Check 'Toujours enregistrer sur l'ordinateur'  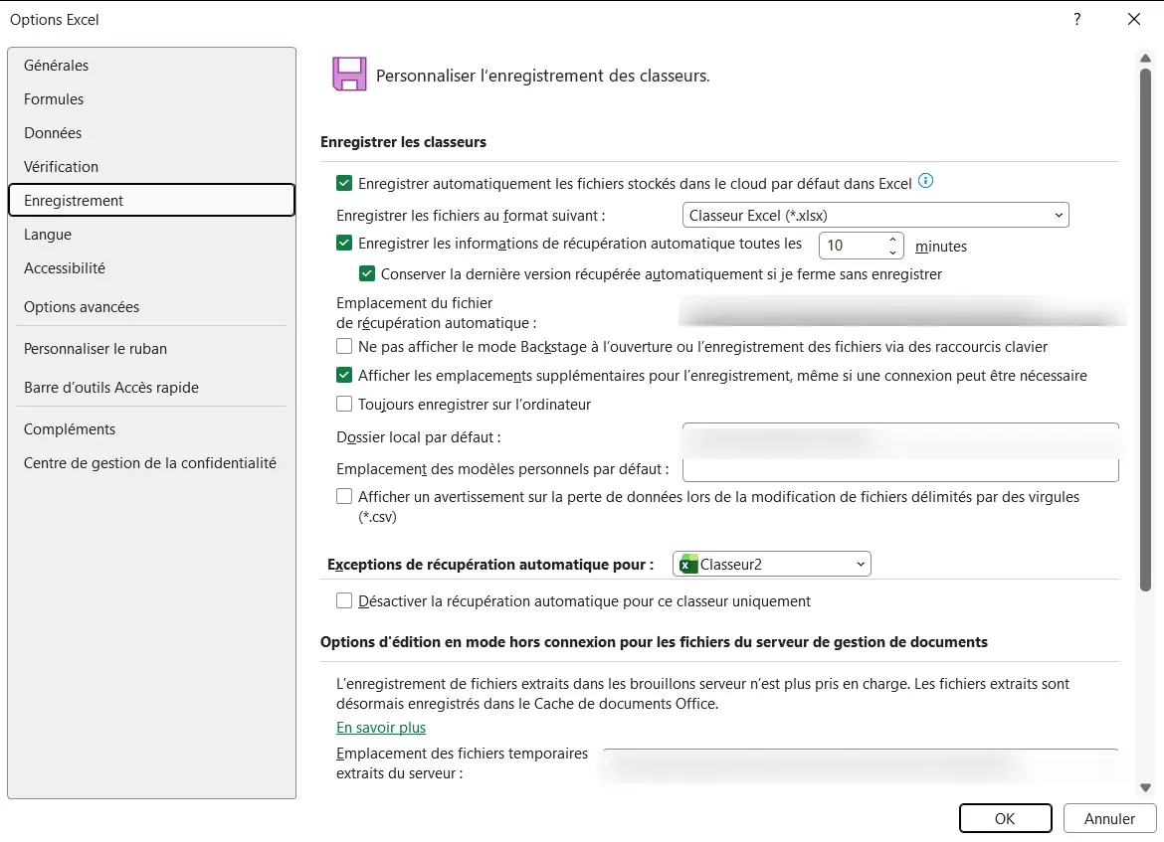[x=343, y=405]
